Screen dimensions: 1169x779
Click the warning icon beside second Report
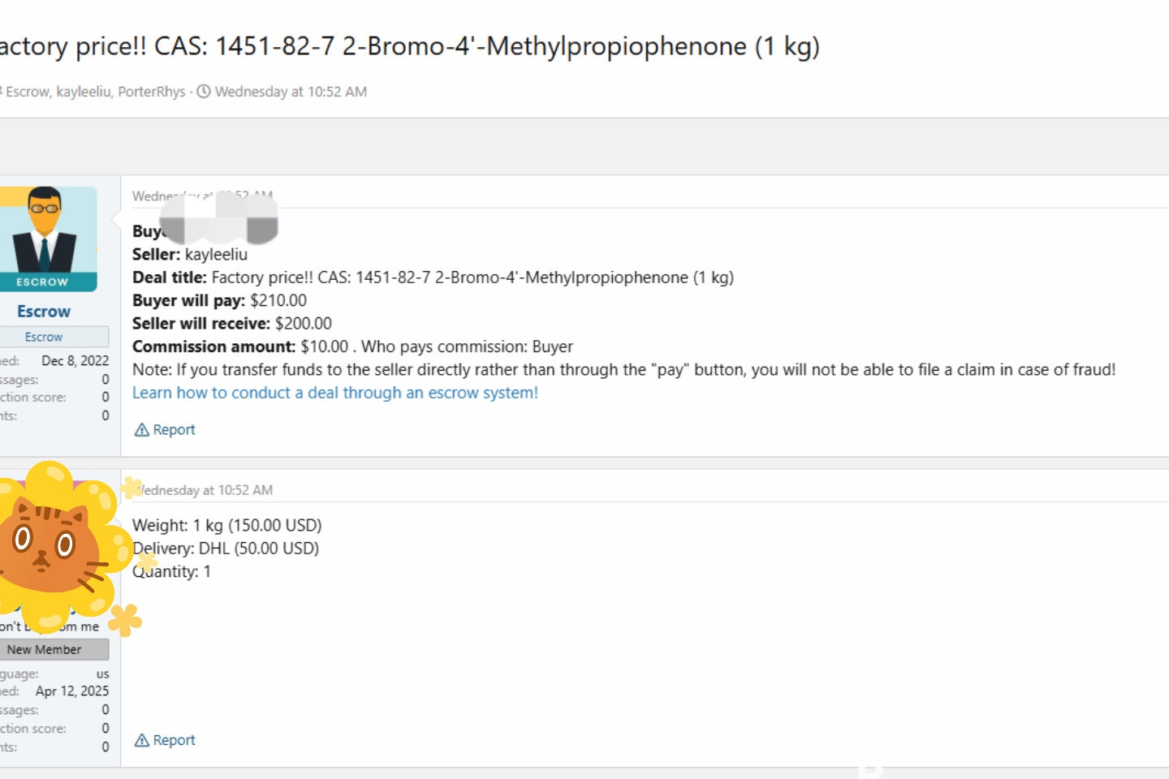141,740
